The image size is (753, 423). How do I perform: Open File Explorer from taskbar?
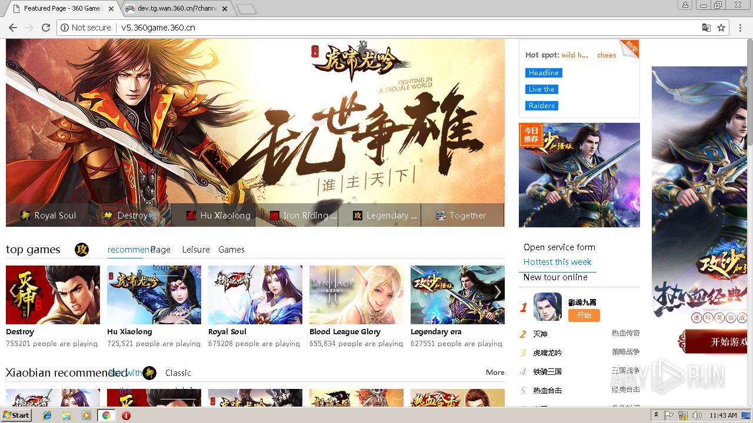pos(66,415)
